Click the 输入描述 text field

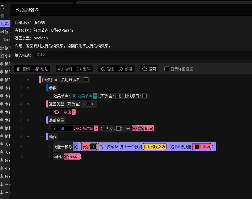tap(143, 55)
